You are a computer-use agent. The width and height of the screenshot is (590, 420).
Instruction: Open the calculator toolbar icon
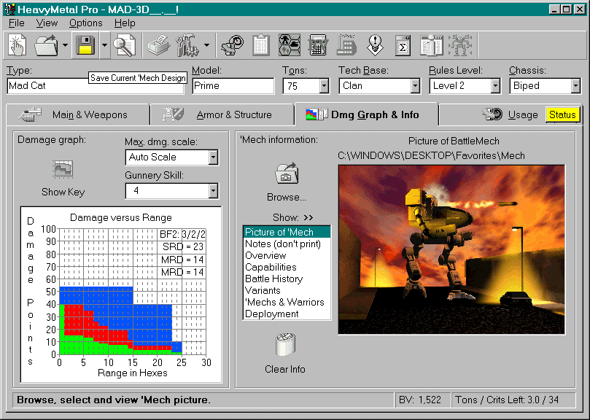tap(318, 45)
